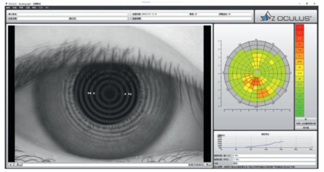Screen dimensions: 324x172
Task: Open the first menu in the menu bar
Action: click(x=8, y=8)
